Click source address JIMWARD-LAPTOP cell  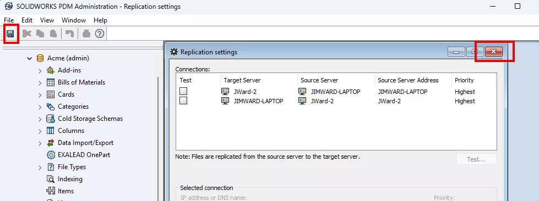(402, 92)
